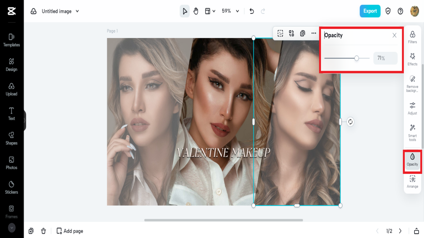Open the zoom level dropdown showing 59%
Image resolution: width=424 pixels, height=238 pixels.
tap(230, 11)
